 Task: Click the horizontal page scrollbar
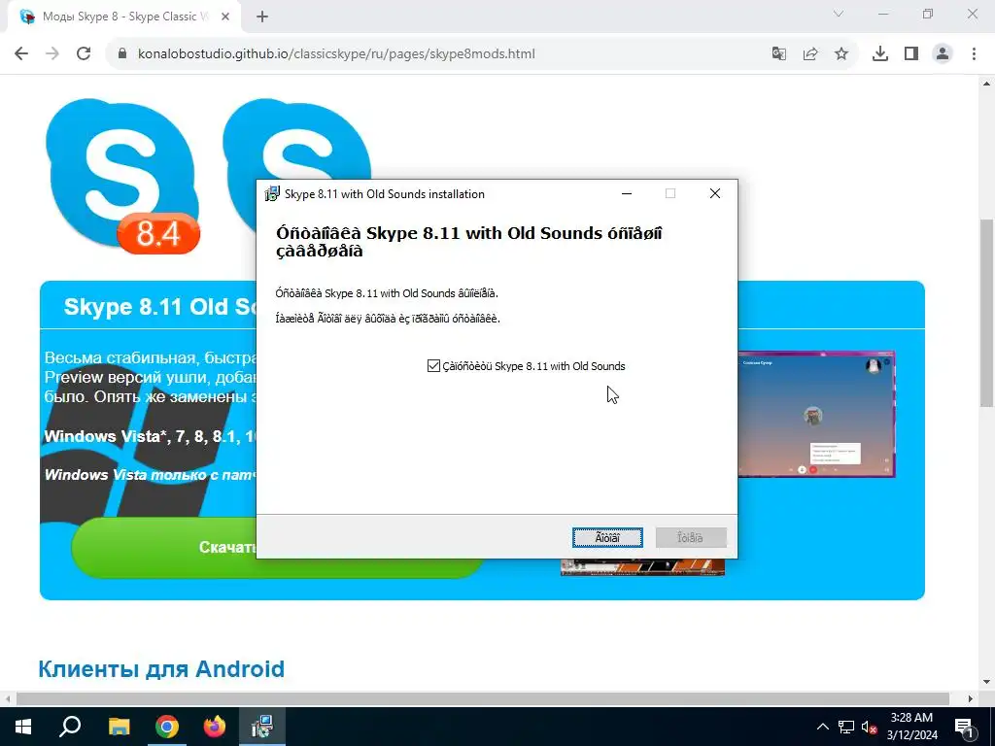point(482,698)
